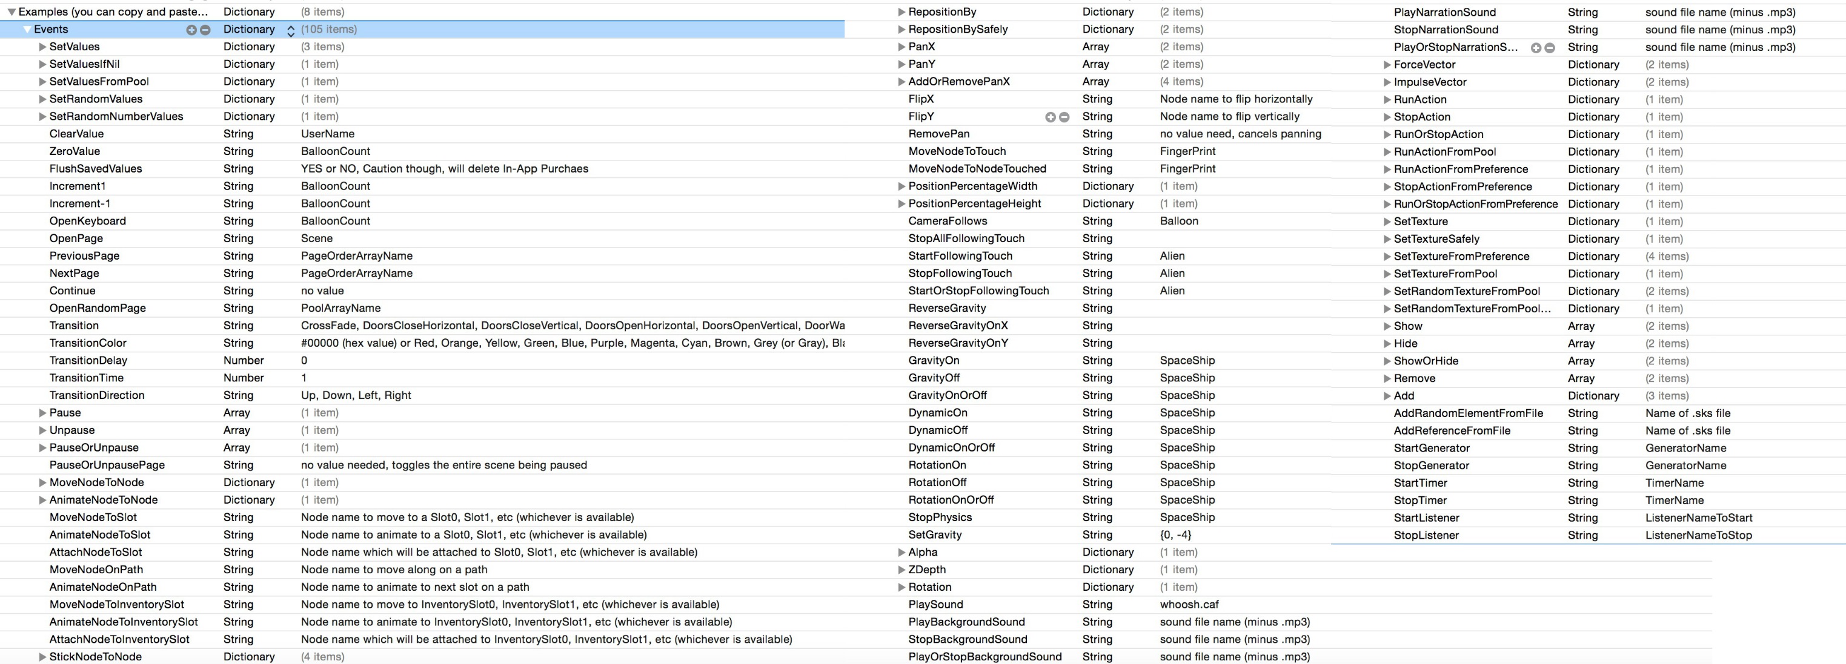
Task: Expand the ForceVector dictionary
Action: pyautogui.click(x=1387, y=65)
